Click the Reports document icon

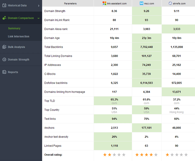[4, 72]
